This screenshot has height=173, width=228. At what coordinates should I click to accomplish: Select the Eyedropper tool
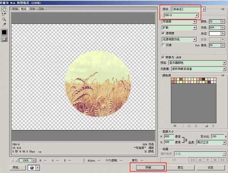pos(4,24)
